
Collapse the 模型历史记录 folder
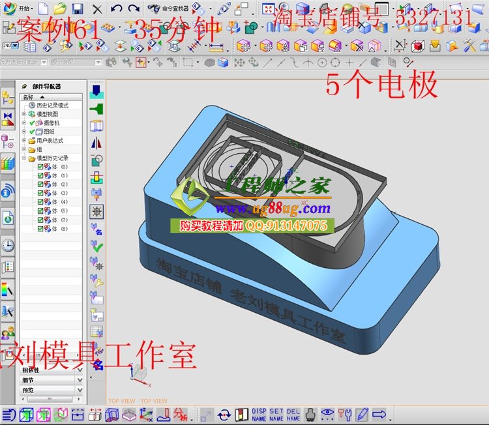(24, 158)
